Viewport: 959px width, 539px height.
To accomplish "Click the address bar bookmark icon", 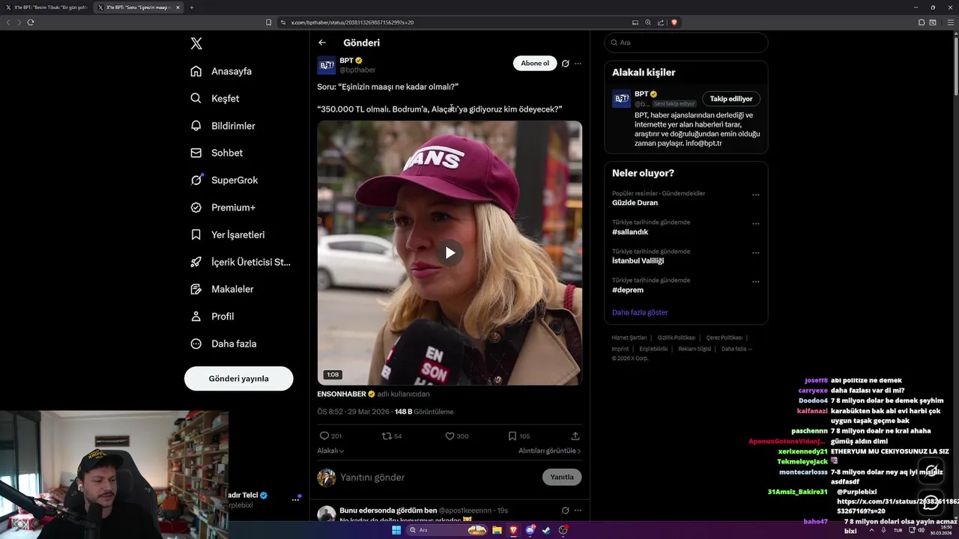I will tap(269, 22).
